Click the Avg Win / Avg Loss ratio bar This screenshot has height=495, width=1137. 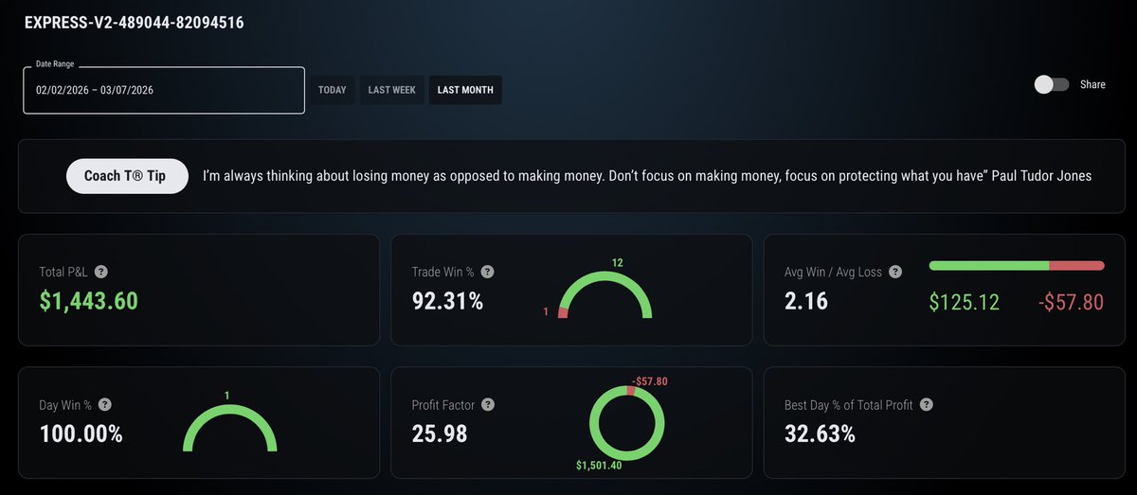(1017, 266)
